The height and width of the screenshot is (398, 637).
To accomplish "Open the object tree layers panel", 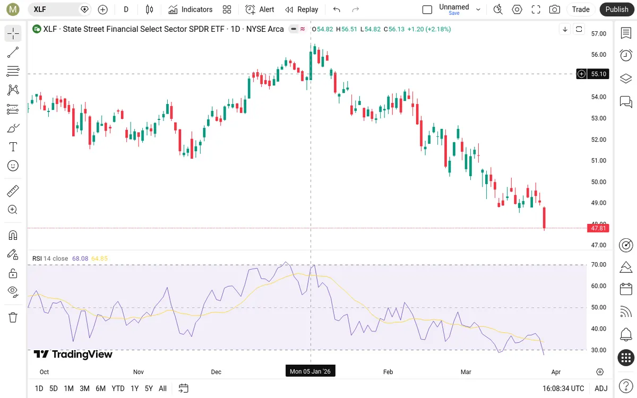I will (626, 78).
